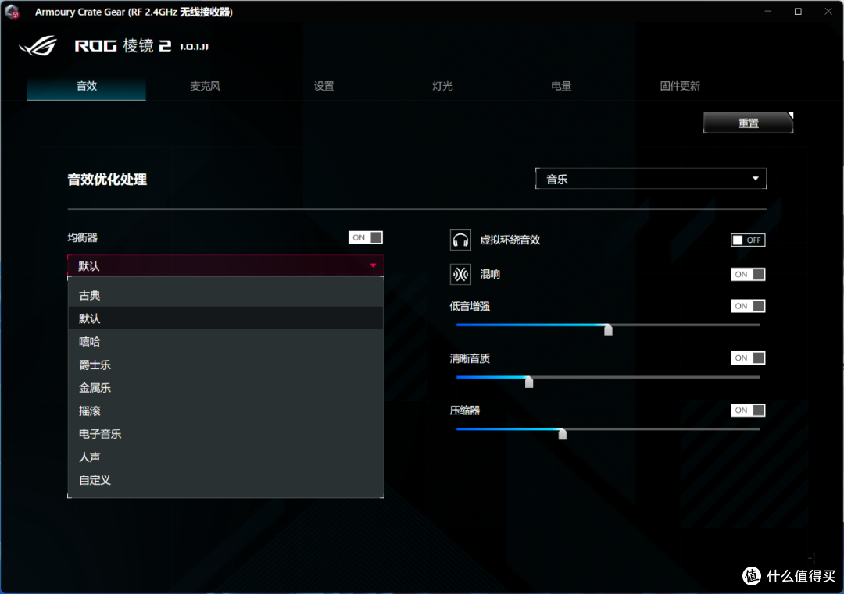The image size is (844, 594).
Task: Choose the 人声 equalizer preset
Action: (226, 457)
